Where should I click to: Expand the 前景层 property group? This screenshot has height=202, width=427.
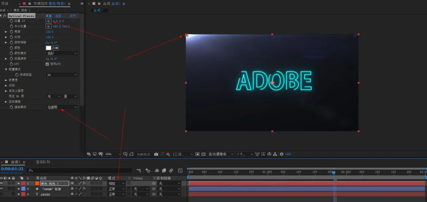[6, 80]
